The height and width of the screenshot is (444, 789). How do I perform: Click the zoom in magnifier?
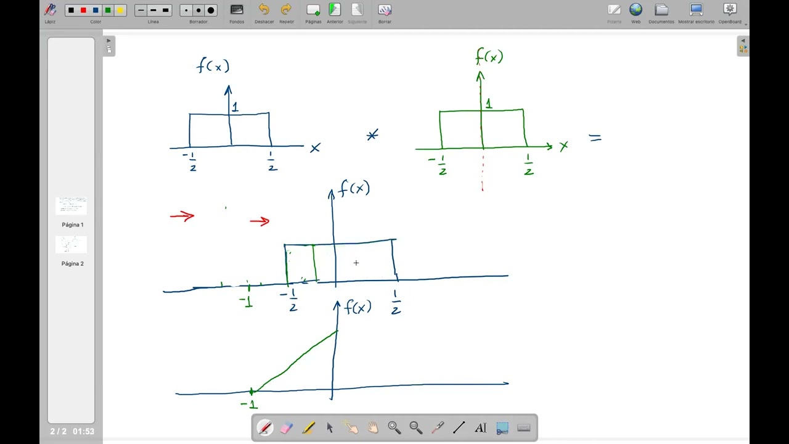click(x=394, y=427)
